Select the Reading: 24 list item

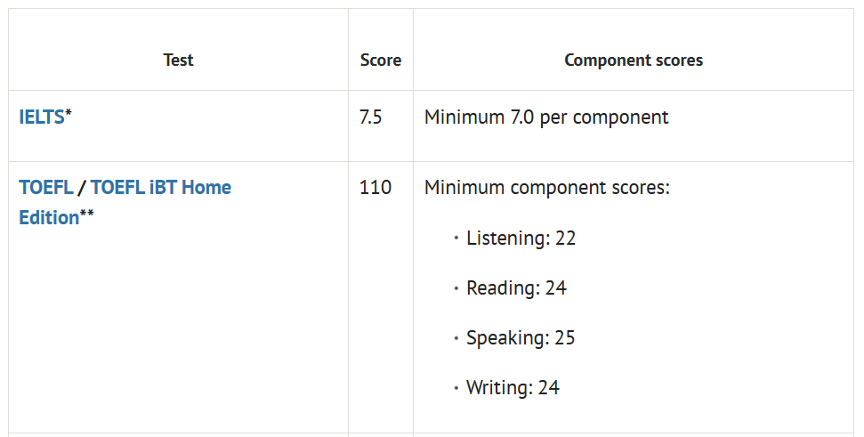click(516, 288)
